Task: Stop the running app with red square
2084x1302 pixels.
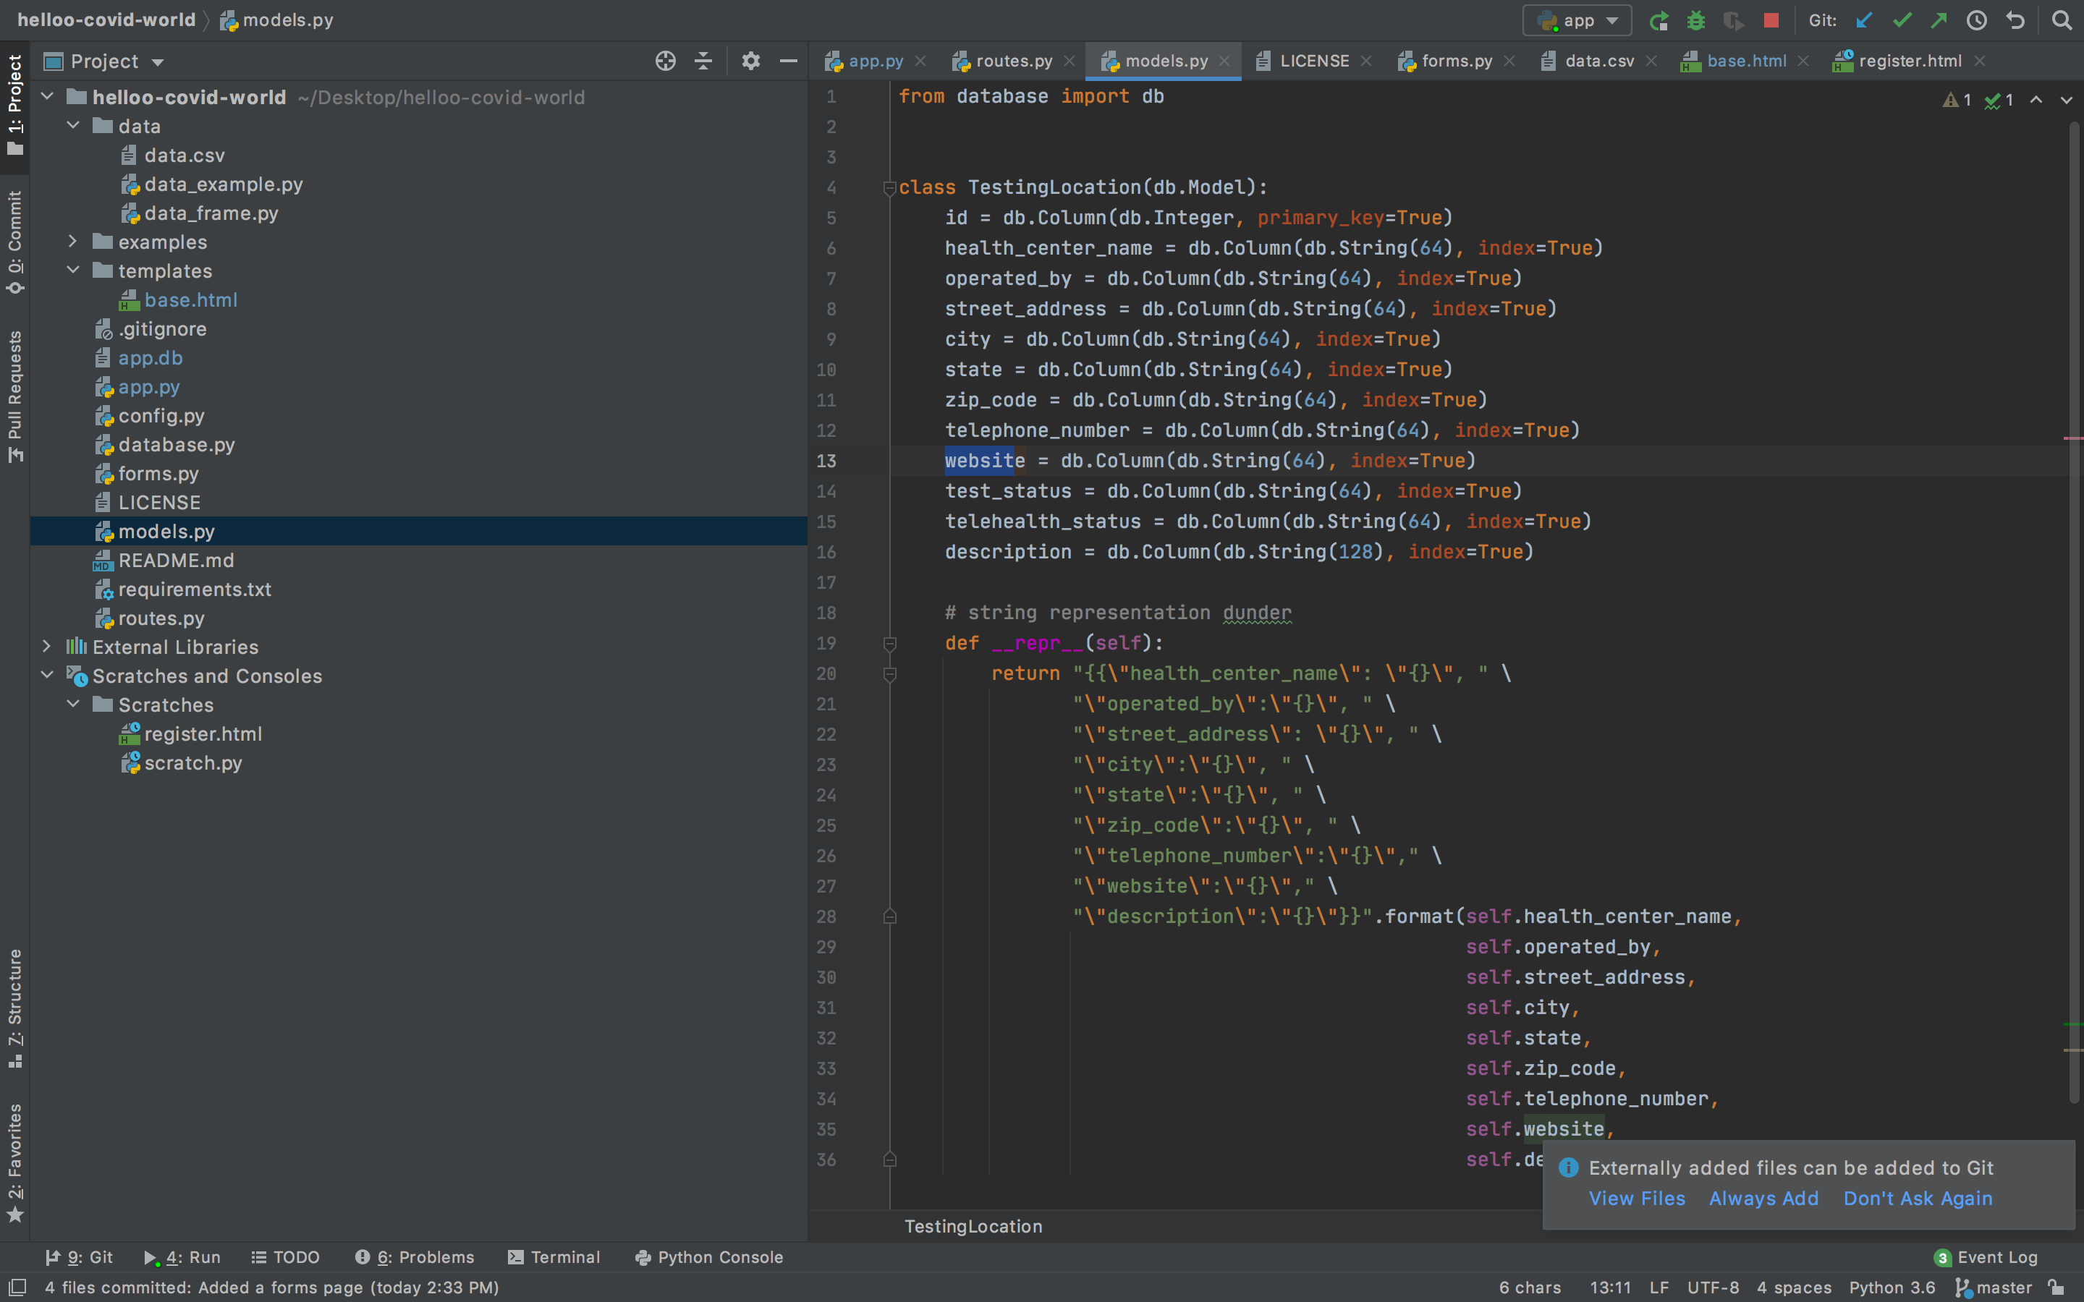Action: tap(1771, 20)
